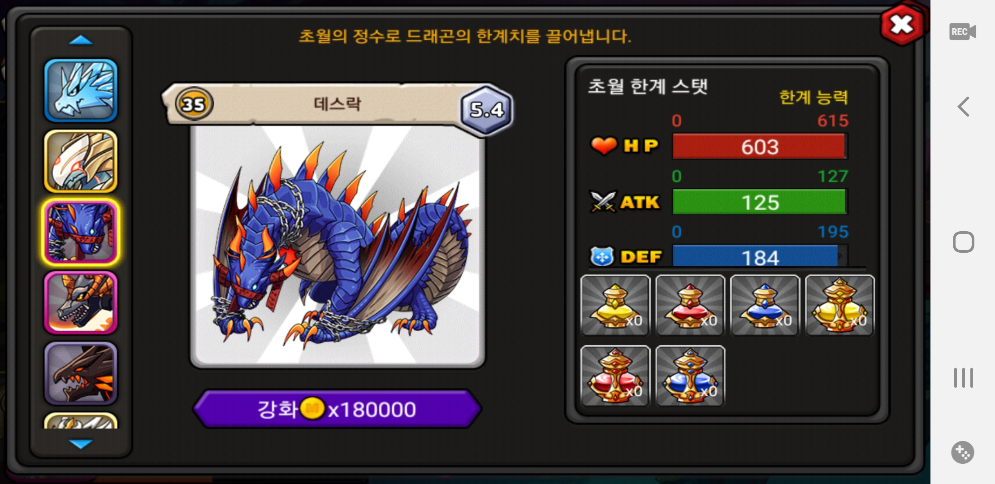995x484 pixels.
Task: Select the white and gold armored dragon portrait
Action: 81,161
